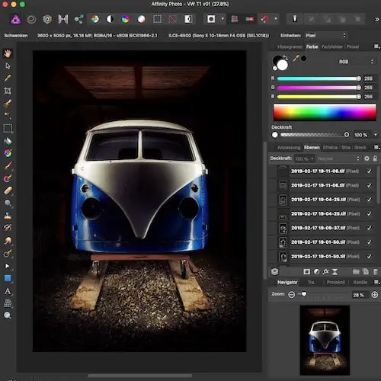Switch to the Protokoll tab
This screenshot has width=381, height=381.
click(x=336, y=282)
